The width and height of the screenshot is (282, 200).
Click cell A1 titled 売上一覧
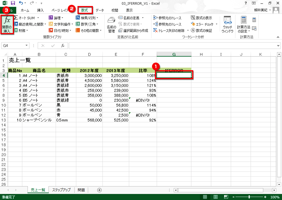point(15,60)
